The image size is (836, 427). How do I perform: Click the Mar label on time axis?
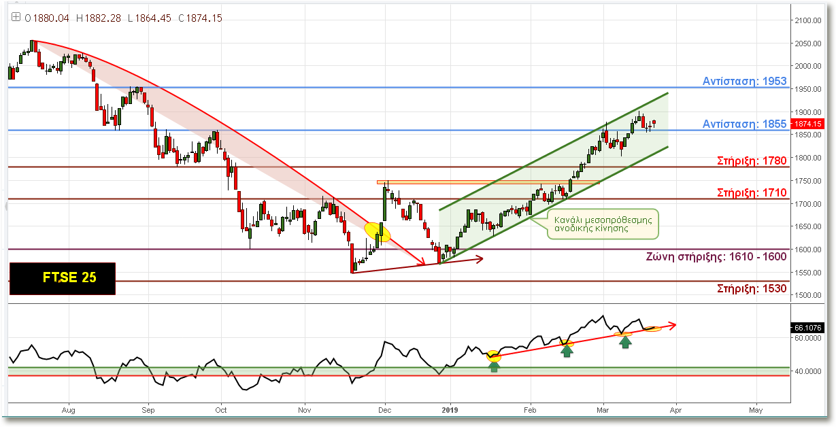(603, 411)
